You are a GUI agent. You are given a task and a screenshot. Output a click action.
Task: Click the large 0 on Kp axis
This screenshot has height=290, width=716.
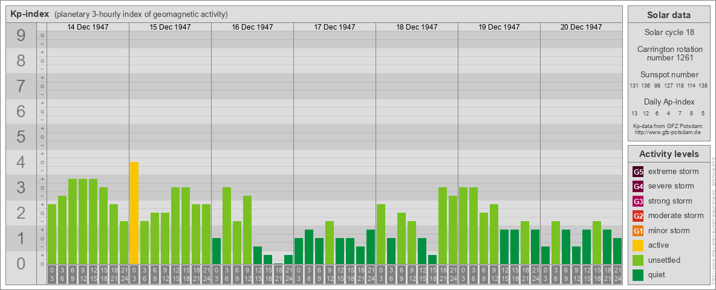tap(21, 263)
